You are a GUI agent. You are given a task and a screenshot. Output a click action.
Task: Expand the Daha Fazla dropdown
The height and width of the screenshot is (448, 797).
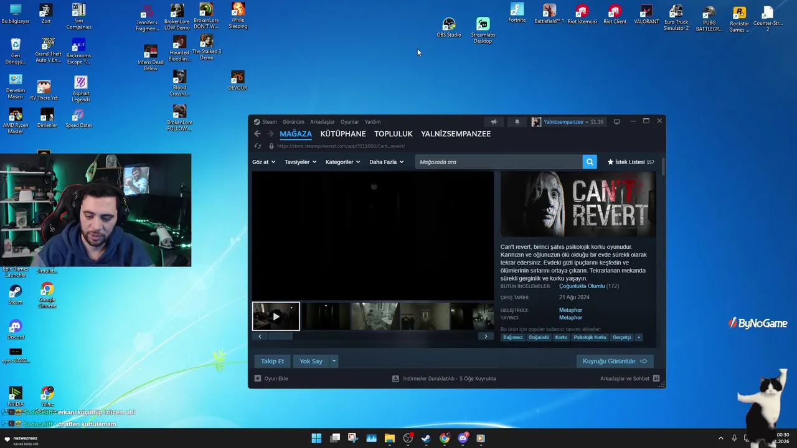coord(386,162)
